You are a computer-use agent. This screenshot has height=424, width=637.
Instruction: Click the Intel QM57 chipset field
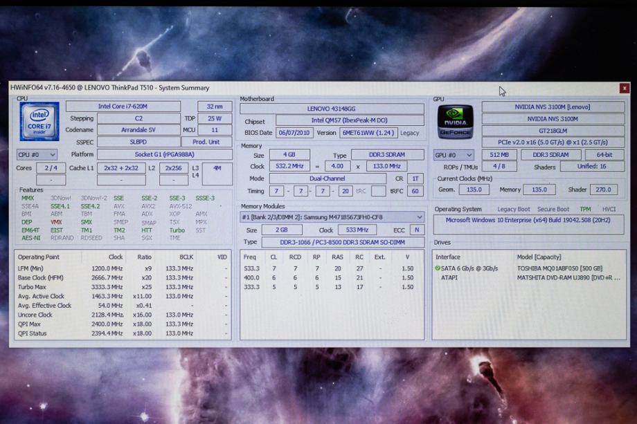pos(350,121)
